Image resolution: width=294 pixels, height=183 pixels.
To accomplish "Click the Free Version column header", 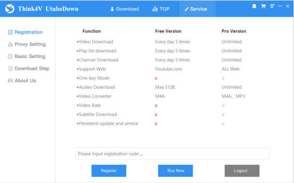I will [168, 31].
